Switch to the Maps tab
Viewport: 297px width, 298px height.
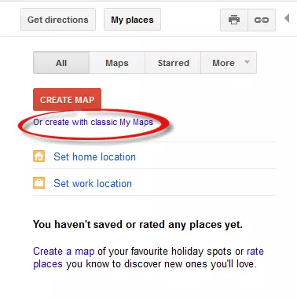click(x=117, y=63)
